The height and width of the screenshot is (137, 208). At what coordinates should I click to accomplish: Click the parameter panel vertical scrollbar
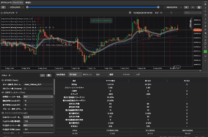[54, 87]
